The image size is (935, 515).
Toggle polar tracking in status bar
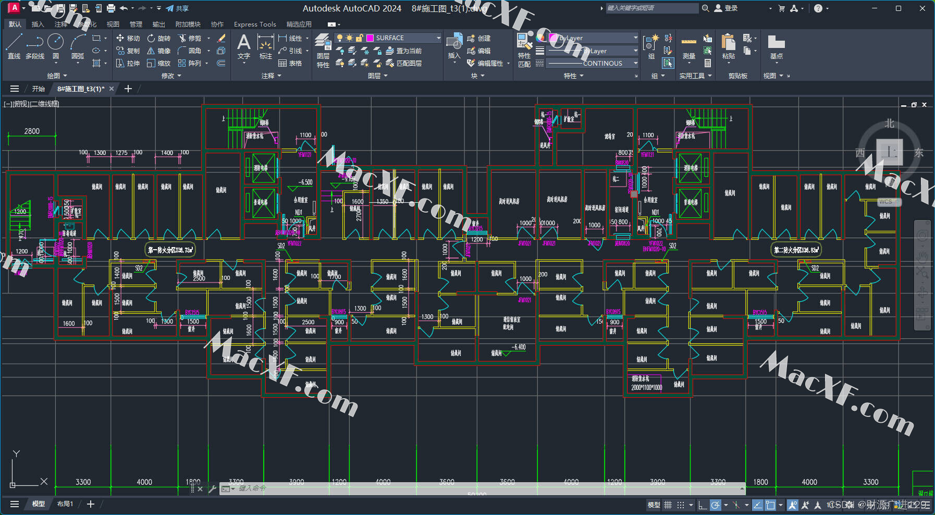(716, 505)
